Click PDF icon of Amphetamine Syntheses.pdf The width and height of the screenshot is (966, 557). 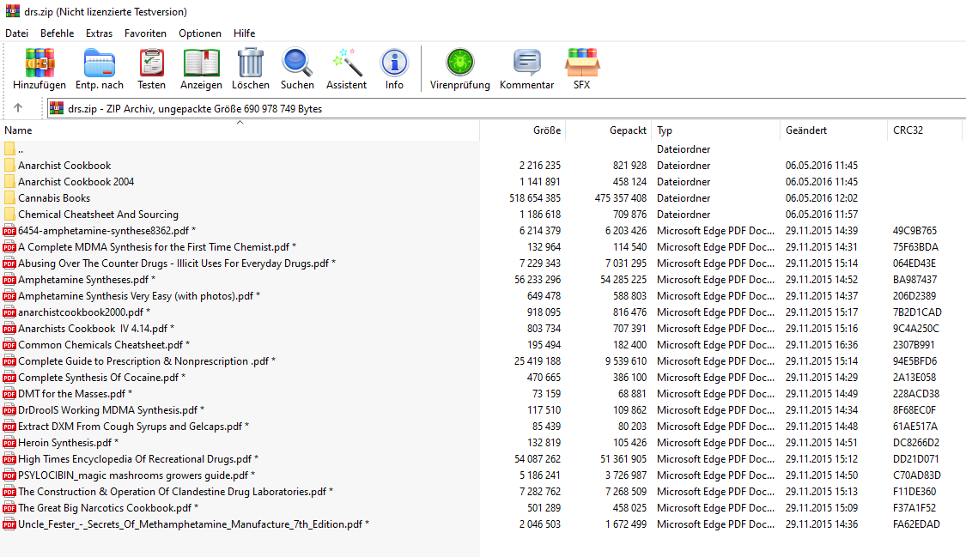(9, 280)
